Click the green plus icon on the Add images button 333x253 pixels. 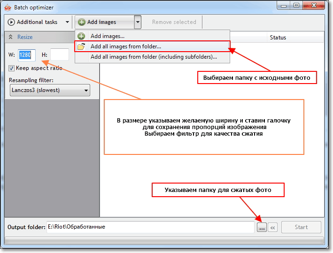[82, 22]
